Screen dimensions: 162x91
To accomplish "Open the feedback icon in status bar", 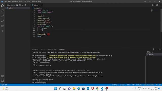I will (x=157, y=85).
